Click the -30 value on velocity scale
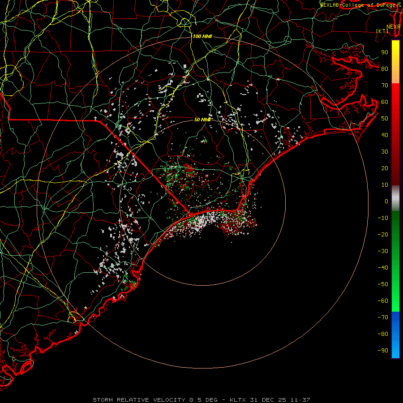The width and height of the screenshot is (403, 403). point(383,251)
